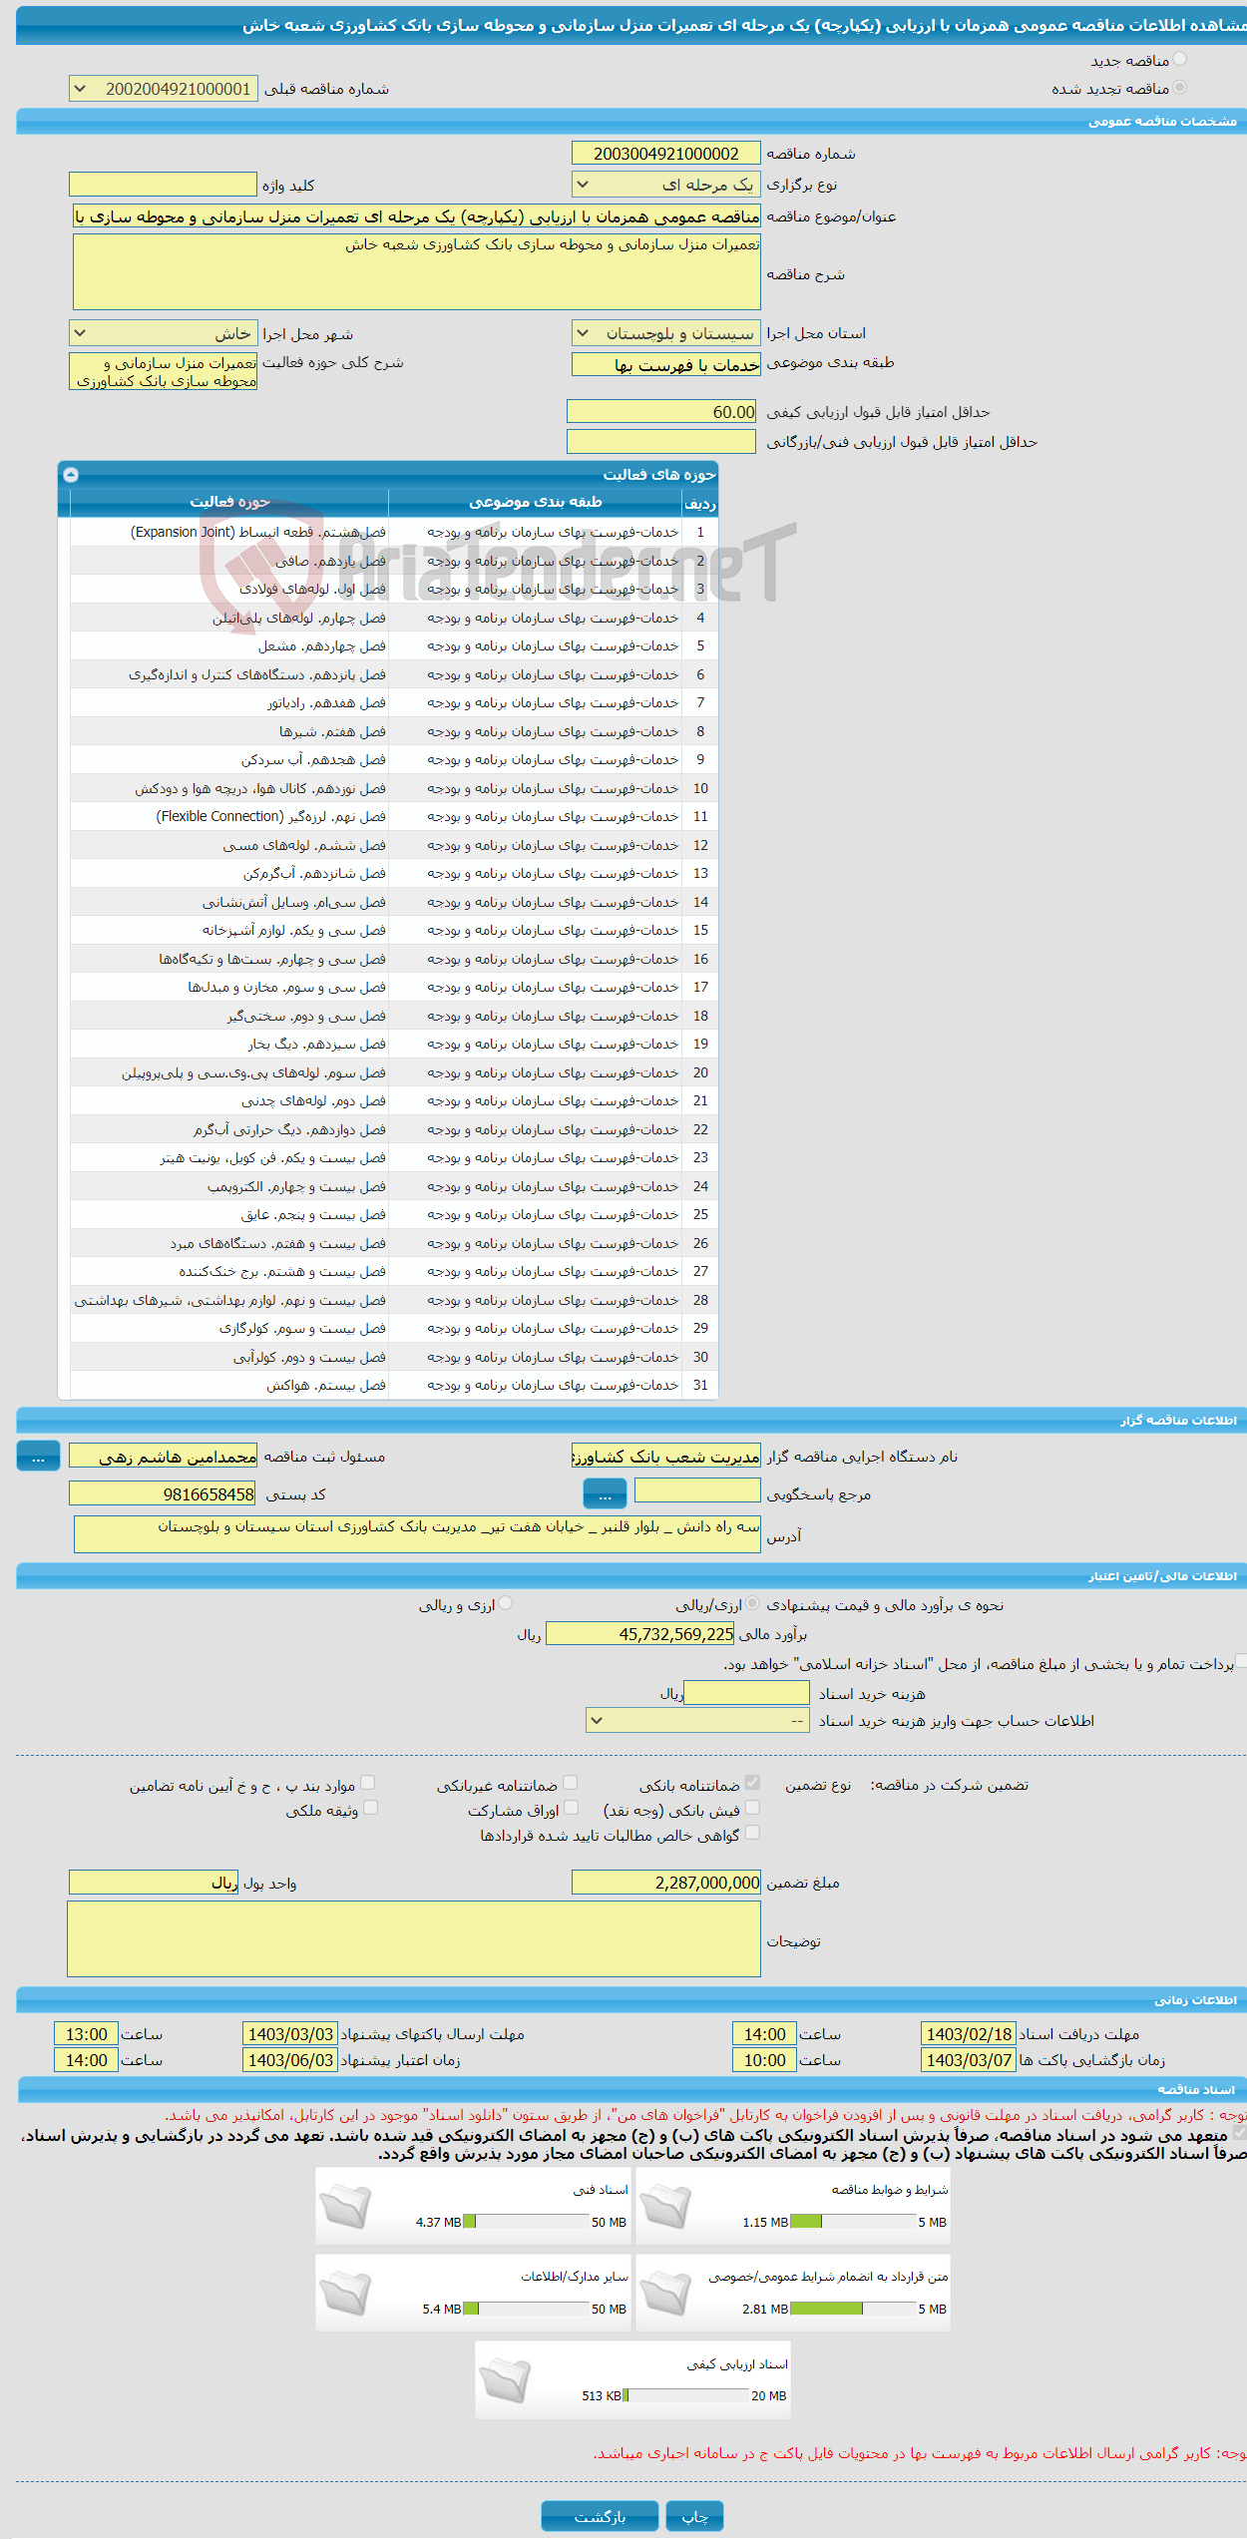The height and width of the screenshot is (2539, 1247).
Task: Open the اسناد ارزیابی کیفی folder icon
Action: click(x=505, y=2379)
